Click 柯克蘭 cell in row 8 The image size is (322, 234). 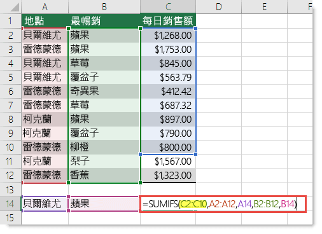[45, 119]
